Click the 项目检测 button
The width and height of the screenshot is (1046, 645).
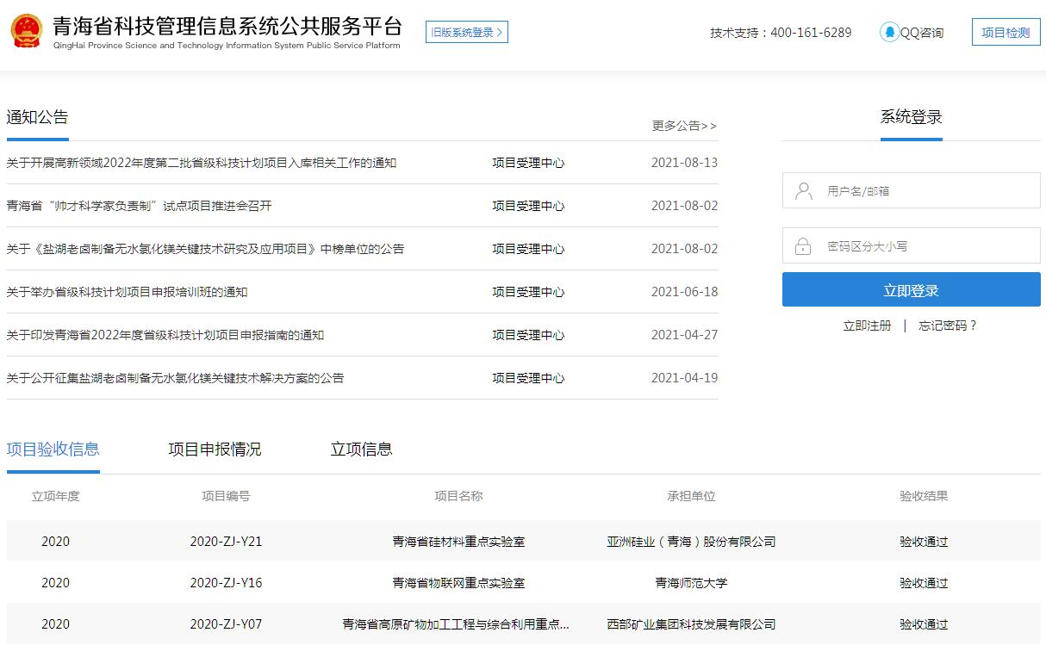(x=1006, y=33)
